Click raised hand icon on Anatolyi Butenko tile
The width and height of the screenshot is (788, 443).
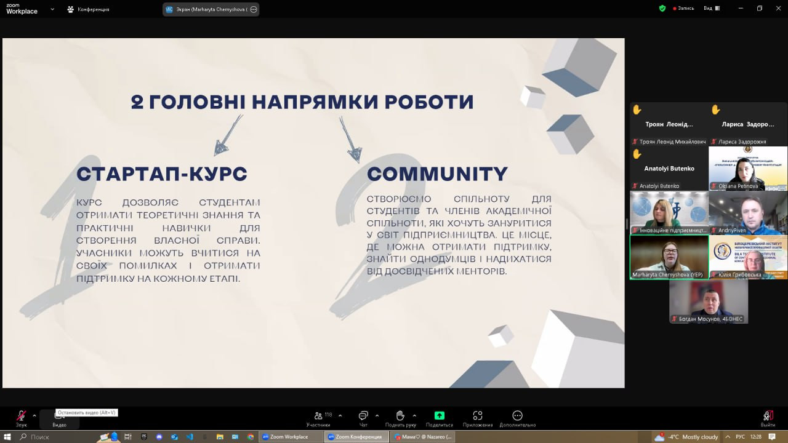[x=637, y=154]
